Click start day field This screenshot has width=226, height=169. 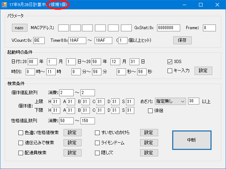71,62
